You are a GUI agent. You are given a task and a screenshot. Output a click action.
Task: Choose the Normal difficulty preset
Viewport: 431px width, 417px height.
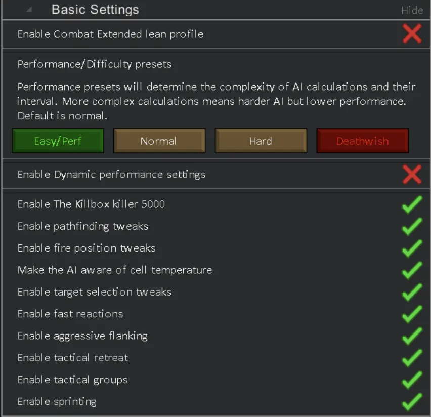(159, 141)
